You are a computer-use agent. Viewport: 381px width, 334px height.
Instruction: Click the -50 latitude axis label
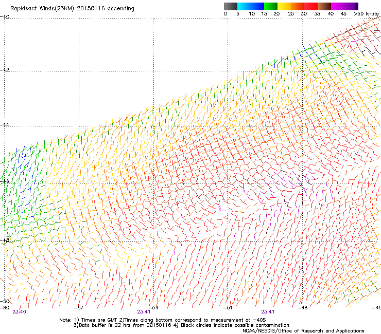(x=5, y=301)
